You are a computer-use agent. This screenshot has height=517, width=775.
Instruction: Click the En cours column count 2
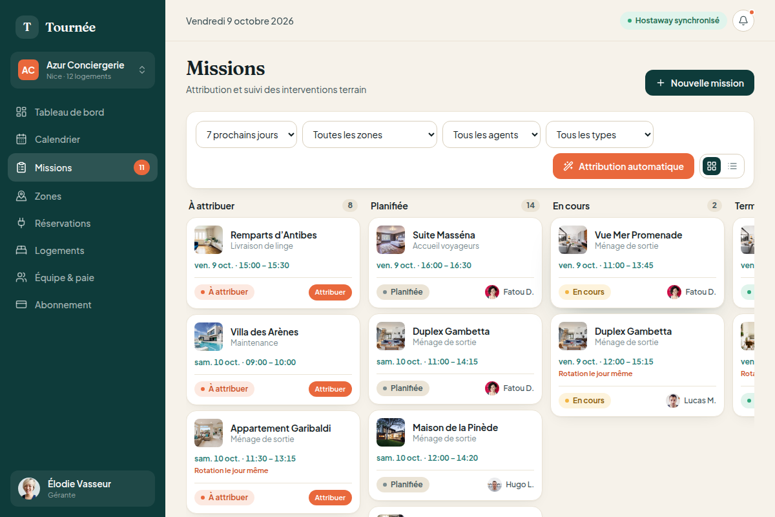coord(714,206)
